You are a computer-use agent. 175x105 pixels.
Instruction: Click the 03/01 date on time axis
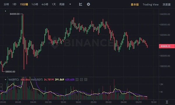(x=139, y=102)
